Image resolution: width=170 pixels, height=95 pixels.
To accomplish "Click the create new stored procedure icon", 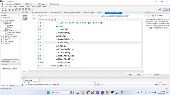I will (23, 9).
